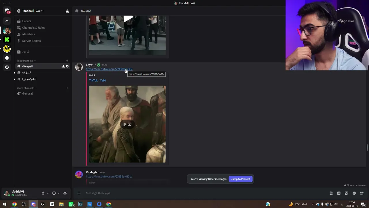369x208 pixels.
Task: Add a server with plus icon
Action: (x=7, y=58)
